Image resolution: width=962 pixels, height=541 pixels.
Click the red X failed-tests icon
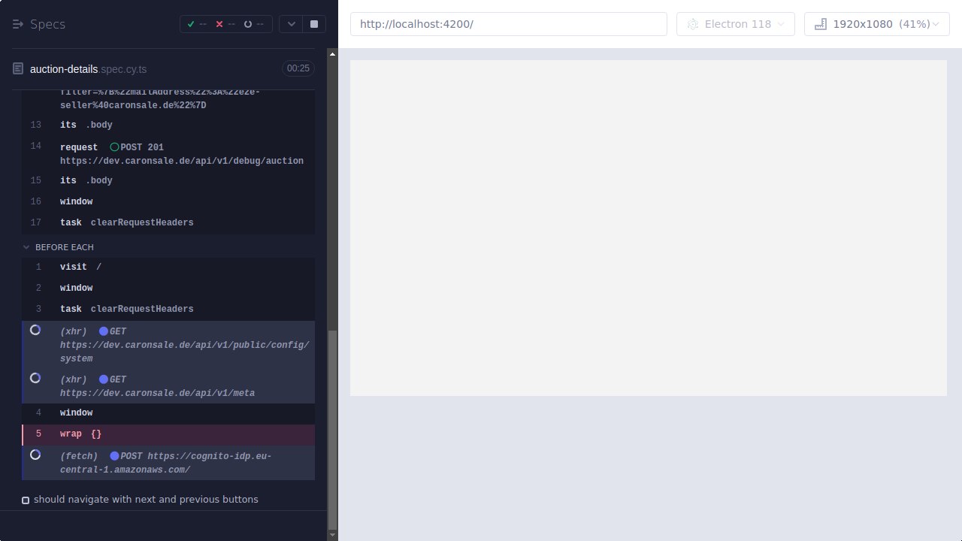tap(219, 23)
